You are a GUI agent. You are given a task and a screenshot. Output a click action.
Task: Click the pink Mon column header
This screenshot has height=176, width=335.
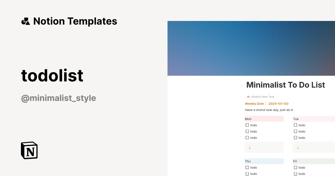pos(264,119)
